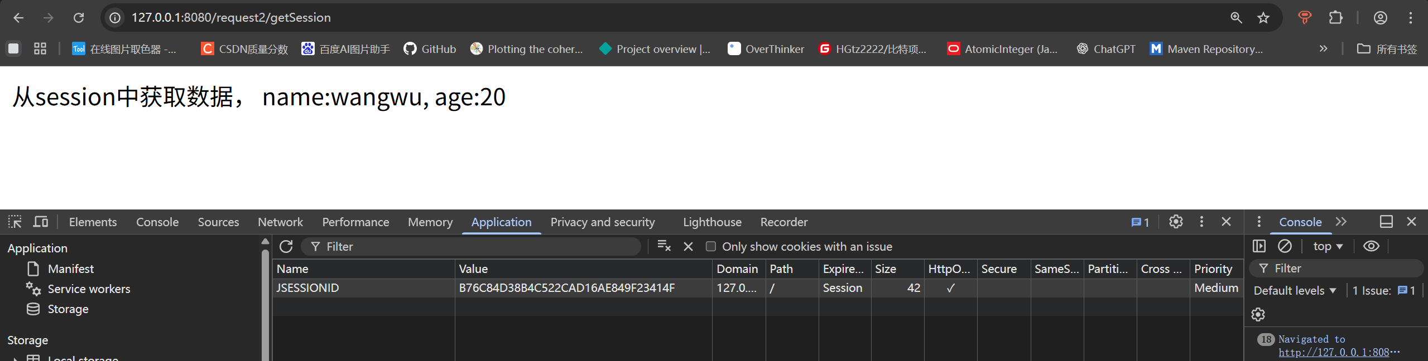Follow the Navigated to URL link
The width and height of the screenshot is (1428, 361).
[x=1339, y=352]
